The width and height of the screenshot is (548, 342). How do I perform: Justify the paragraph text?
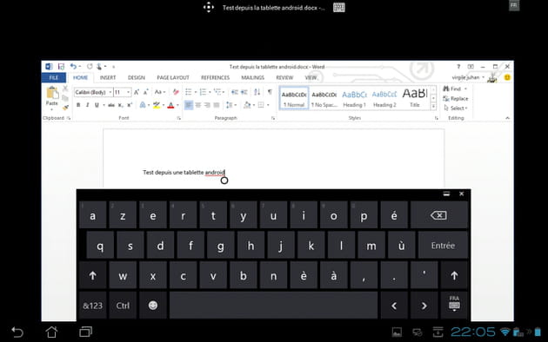(x=217, y=105)
